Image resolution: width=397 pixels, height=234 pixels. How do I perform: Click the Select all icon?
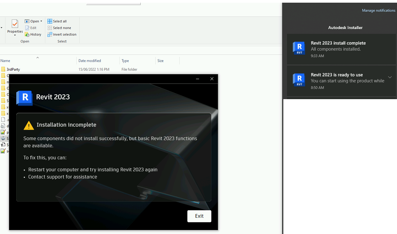pyautogui.click(x=50, y=21)
